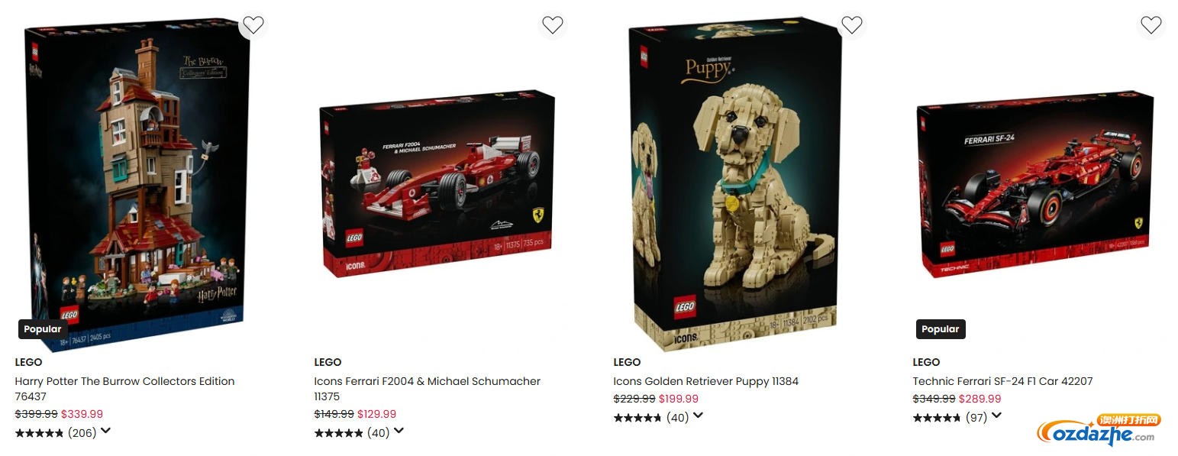Viewport: 1178px width, 456px height.
Task: Save Technic Ferrari SF-24 to wishlist
Action: [x=1151, y=25]
